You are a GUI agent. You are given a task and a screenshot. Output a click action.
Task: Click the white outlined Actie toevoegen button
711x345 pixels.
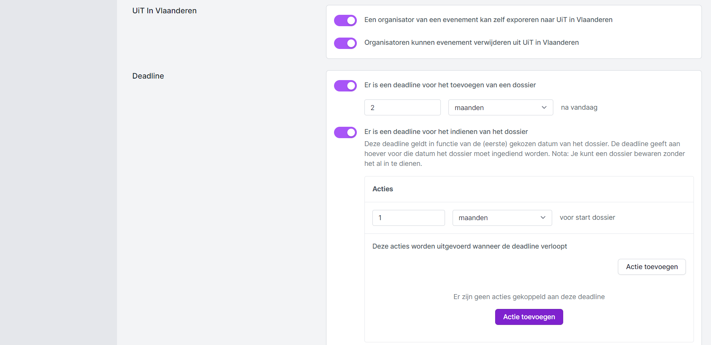[651, 267]
